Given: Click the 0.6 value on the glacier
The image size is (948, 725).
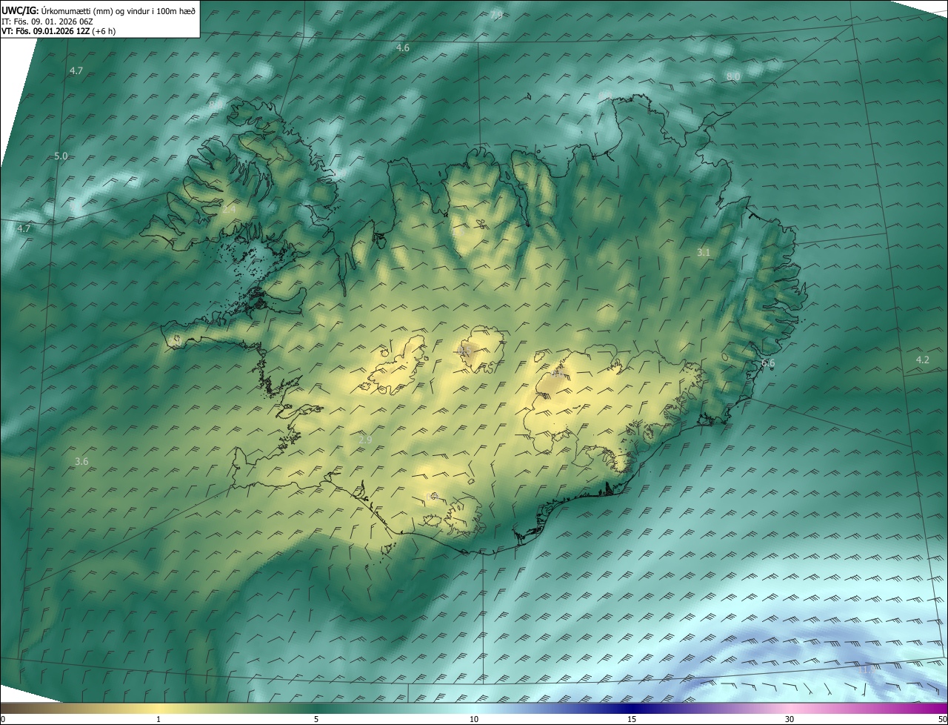Looking at the screenshot, I should pos(557,374).
